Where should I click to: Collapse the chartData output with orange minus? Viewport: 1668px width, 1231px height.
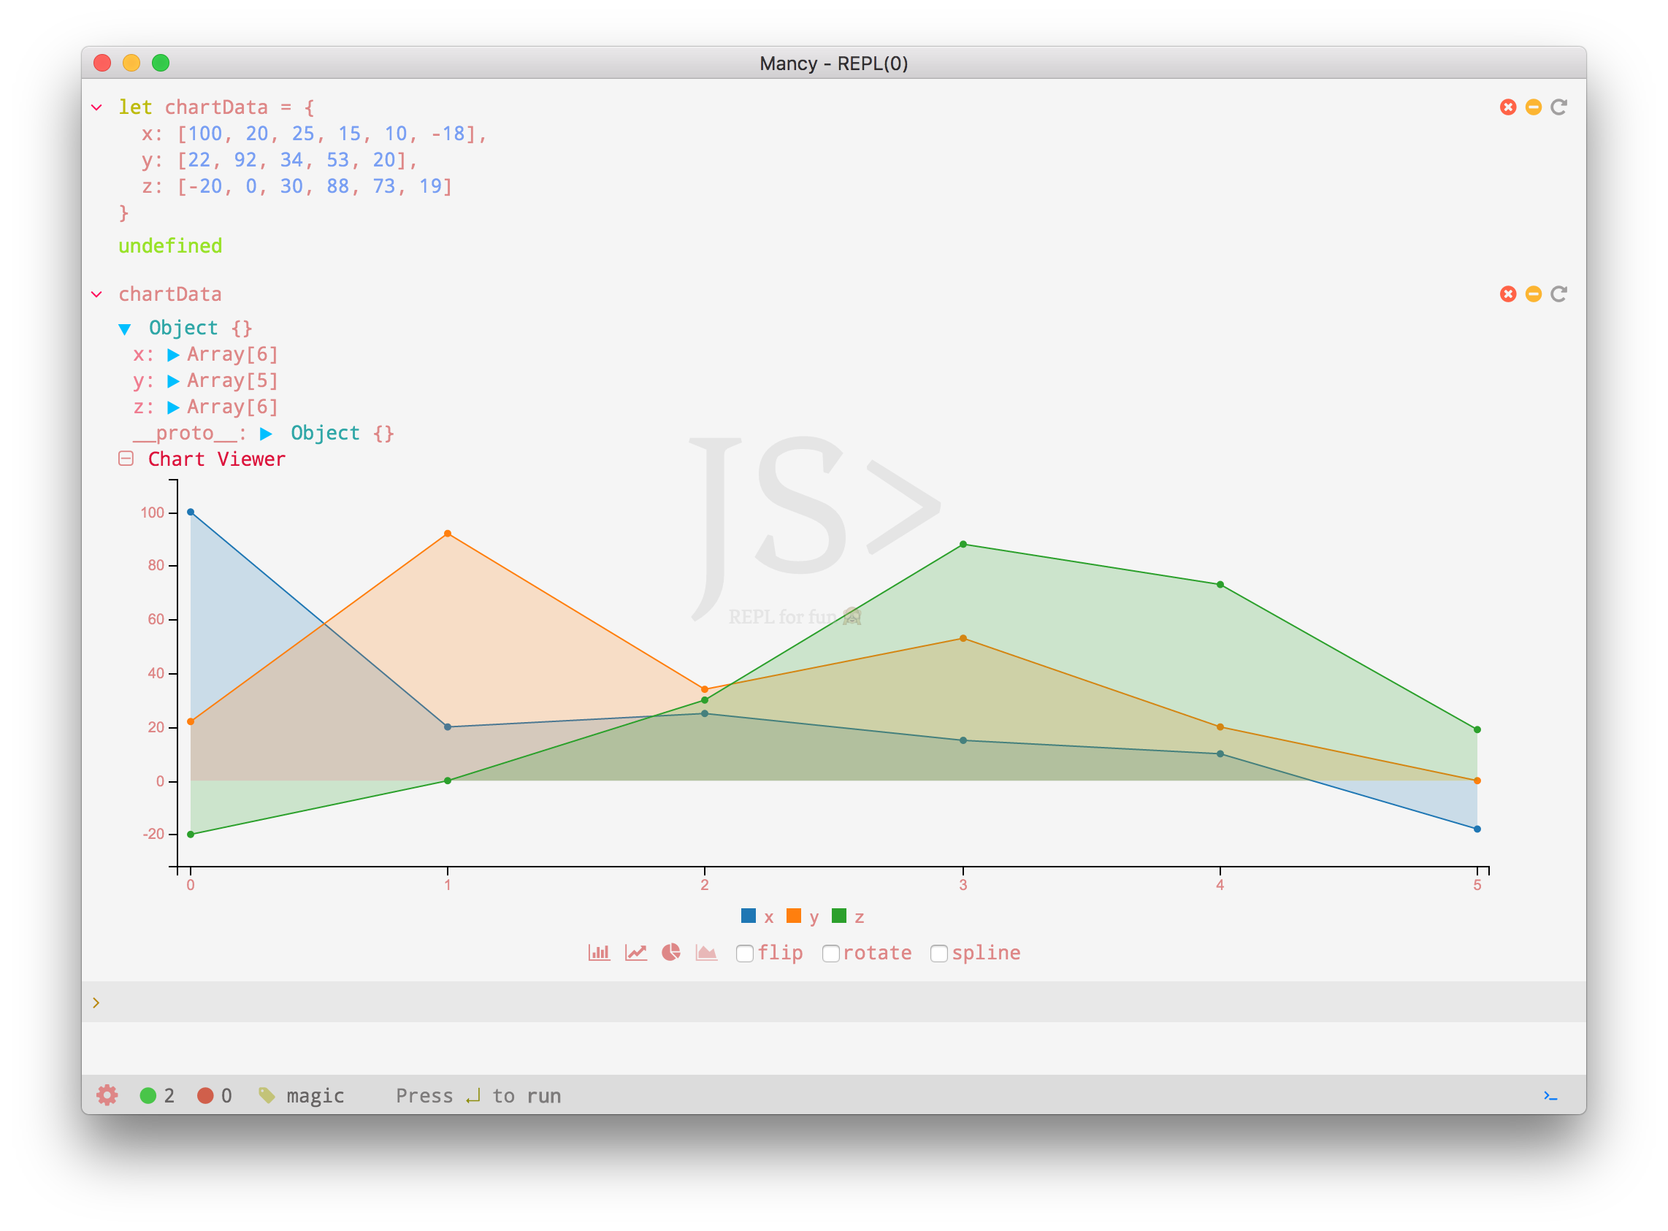(x=1533, y=294)
